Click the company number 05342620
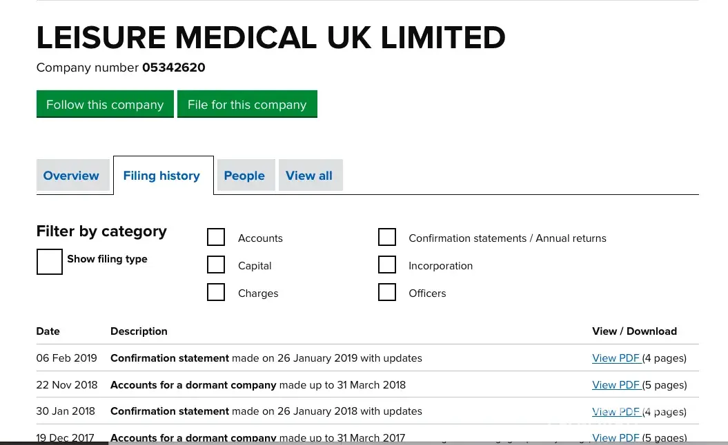The height and width of the screenshot is (445, 728). pos(173,68)
